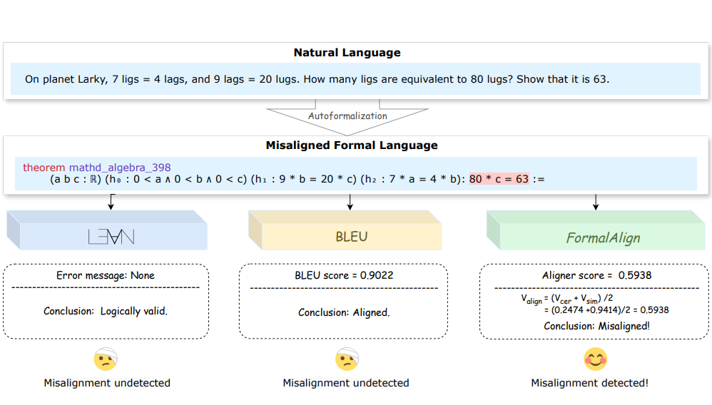Viewport: 712px width, 405px height.
Task: Click 'Misalignment undetected' under the Lean column
Action: 107,383
